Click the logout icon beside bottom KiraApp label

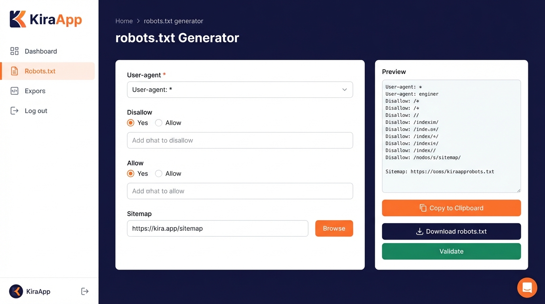click(x=85, y=291)
